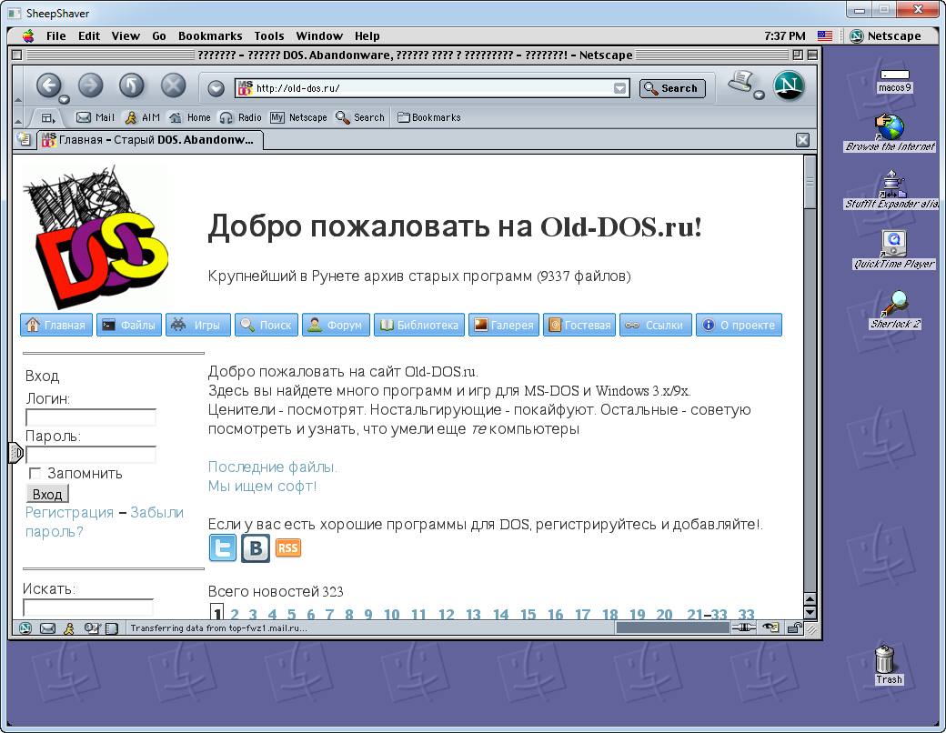The image size is (946, 733).
Task: Open the Back button history dropdown arrow
Action: (x=64, y=99)
